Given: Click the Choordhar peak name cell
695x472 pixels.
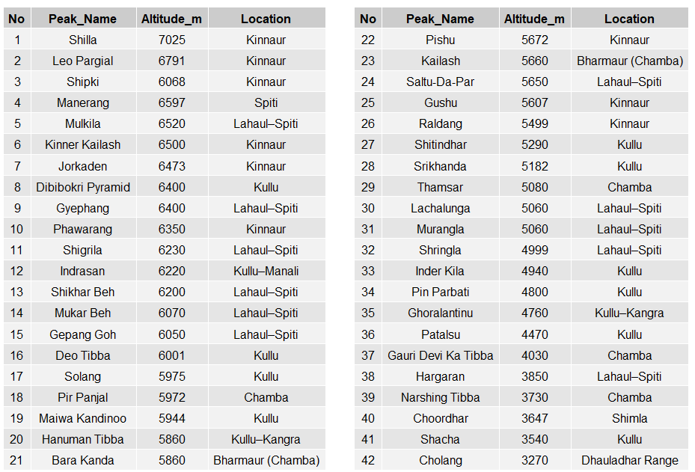Looking at the screenshot, I should click(440, 418).
